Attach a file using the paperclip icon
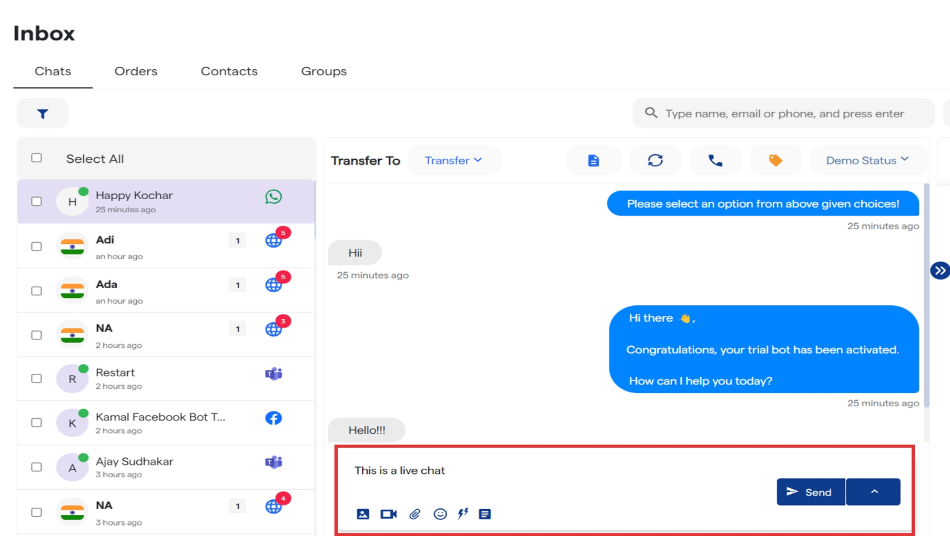Image resolution: width=950 pixels, height=536 pixels. pyautogui.click(x=415, y=514)
